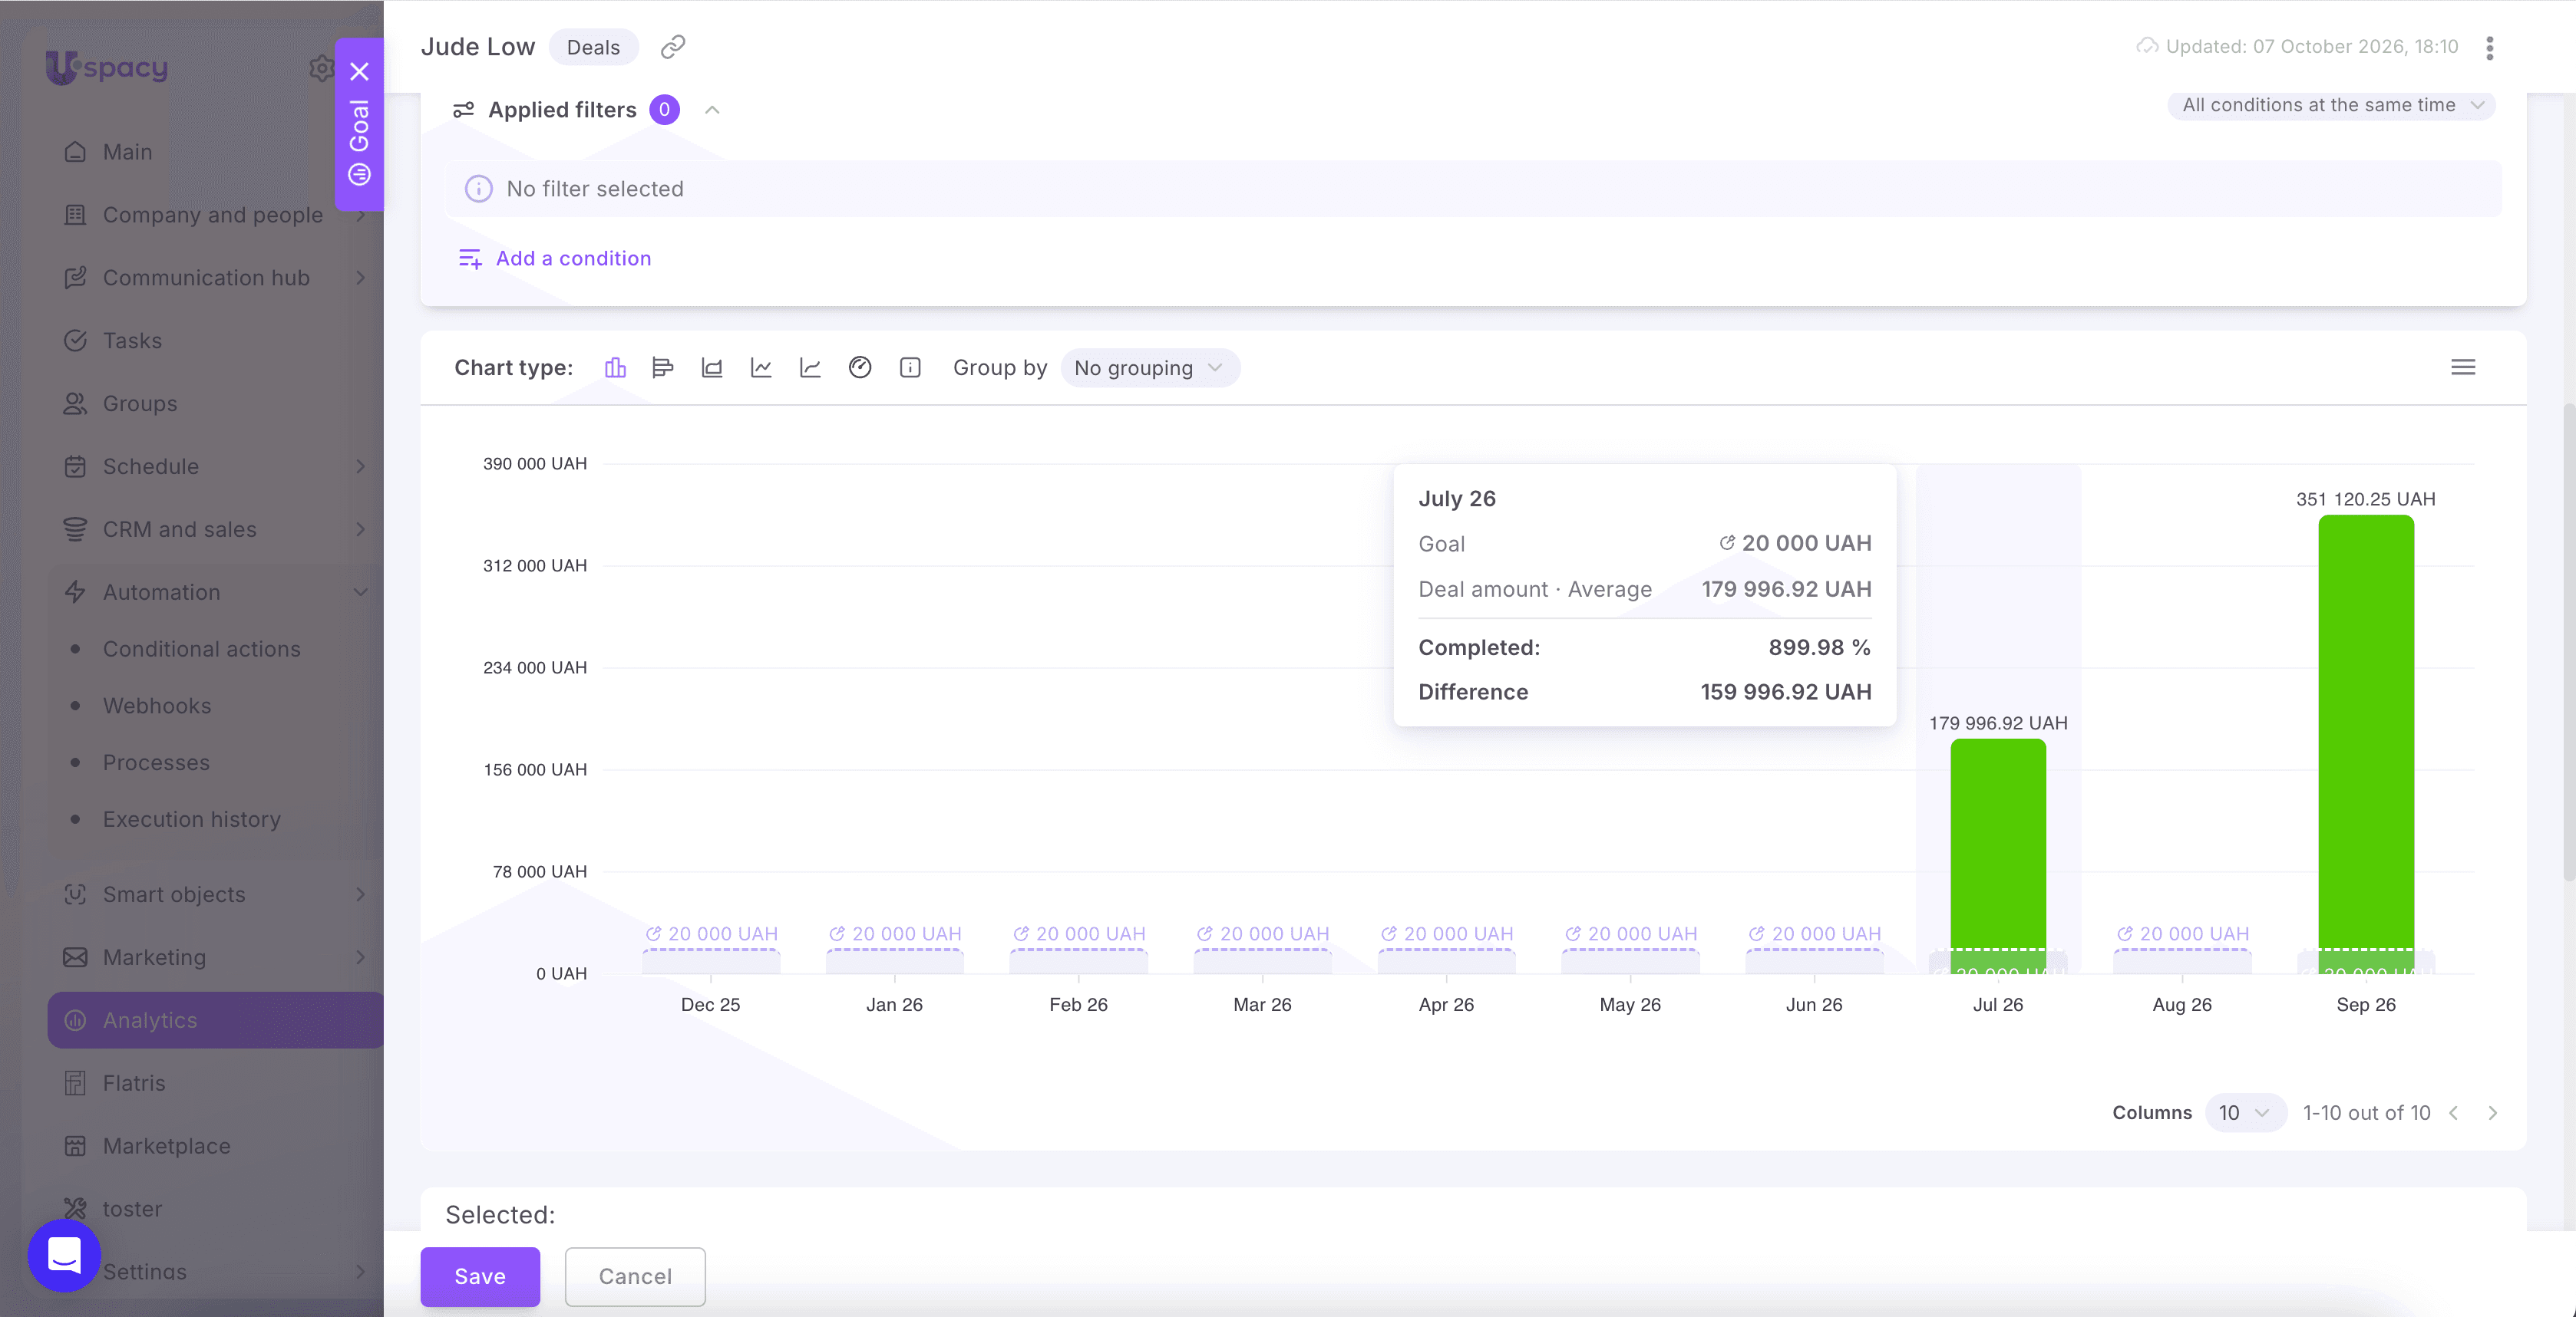Go to the next chart page arrow
Screen dimensions: 2576x1317
pos(2492,1112)
